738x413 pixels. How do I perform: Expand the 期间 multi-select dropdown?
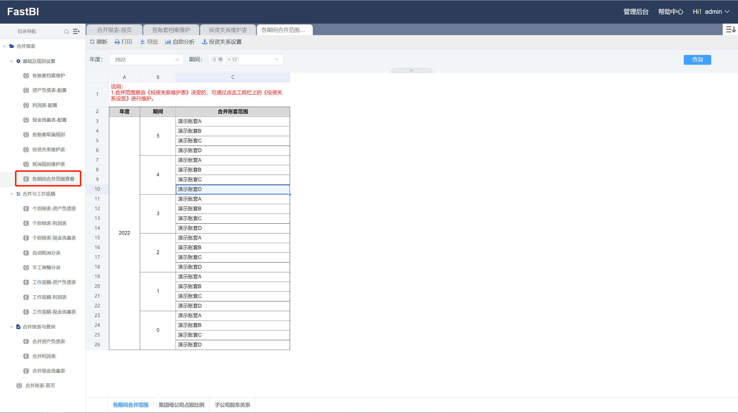276,60
